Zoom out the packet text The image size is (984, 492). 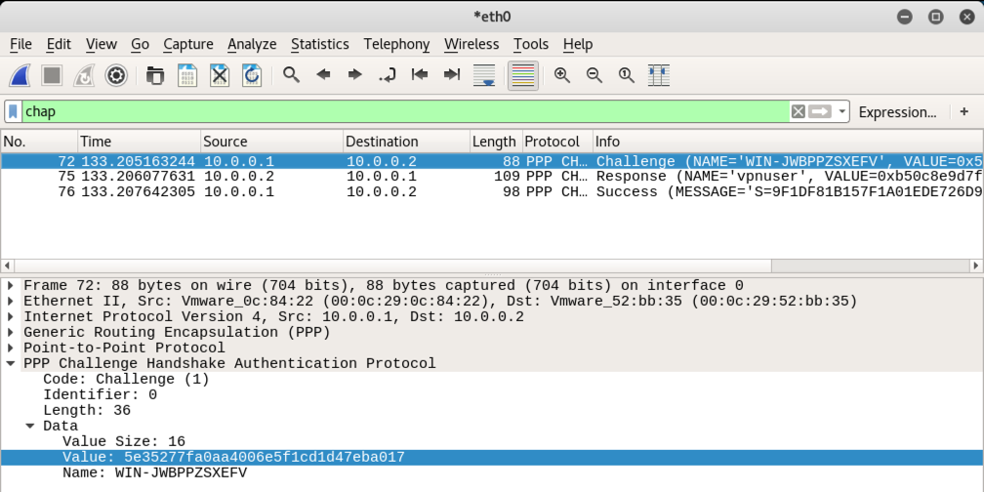pyautogui.click(x=594, y=75)
